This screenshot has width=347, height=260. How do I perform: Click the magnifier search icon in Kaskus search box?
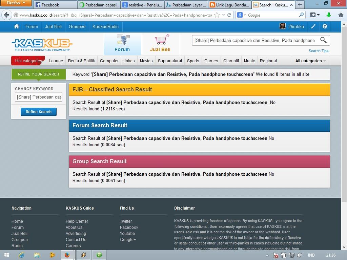click(323, 40)
